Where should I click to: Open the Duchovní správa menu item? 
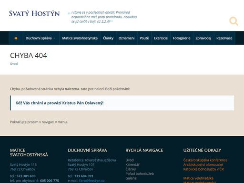[39, 38]
